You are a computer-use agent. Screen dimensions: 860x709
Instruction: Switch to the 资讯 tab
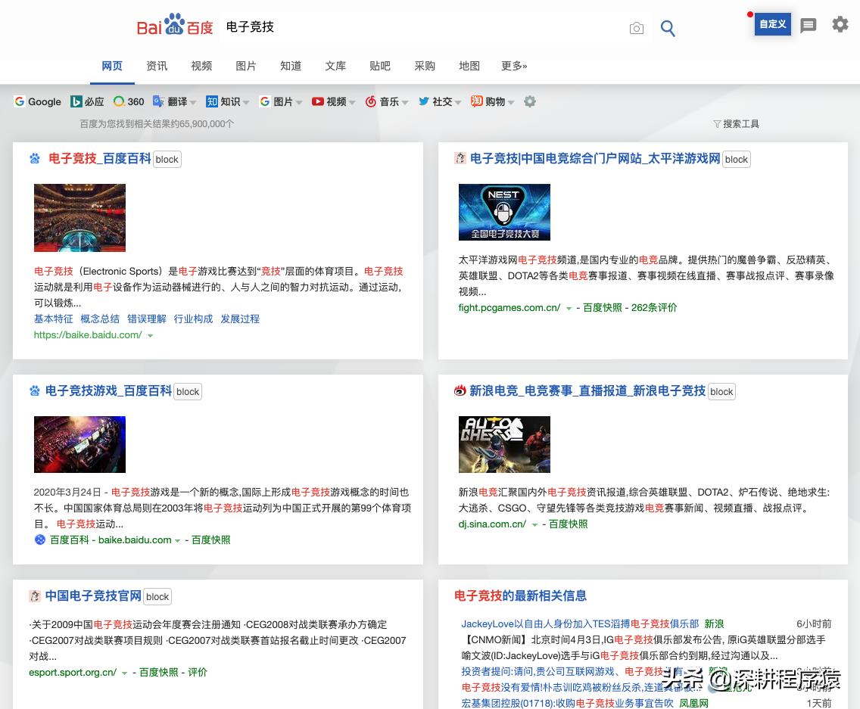tap(157, 66)
